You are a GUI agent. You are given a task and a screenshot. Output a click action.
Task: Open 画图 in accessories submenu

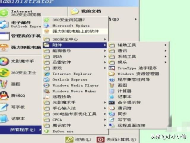tap(138, 85)
